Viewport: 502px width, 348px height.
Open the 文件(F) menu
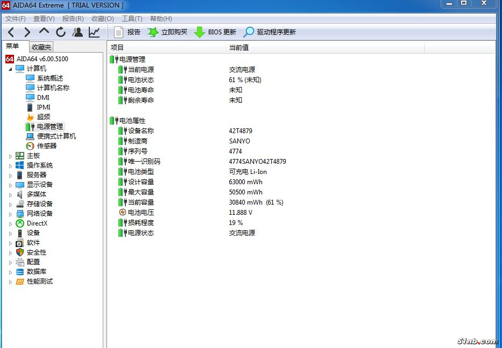[x=16, y=19]
